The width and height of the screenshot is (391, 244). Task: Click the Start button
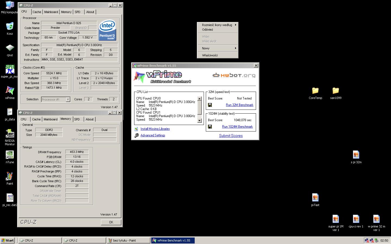[x=8, y=240]
